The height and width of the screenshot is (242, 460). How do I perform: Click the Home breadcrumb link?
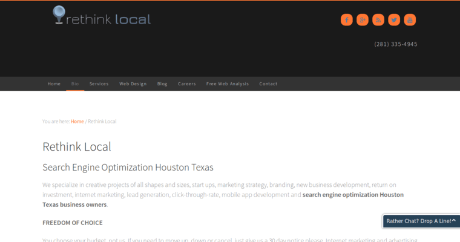click(x=77, y=122)
